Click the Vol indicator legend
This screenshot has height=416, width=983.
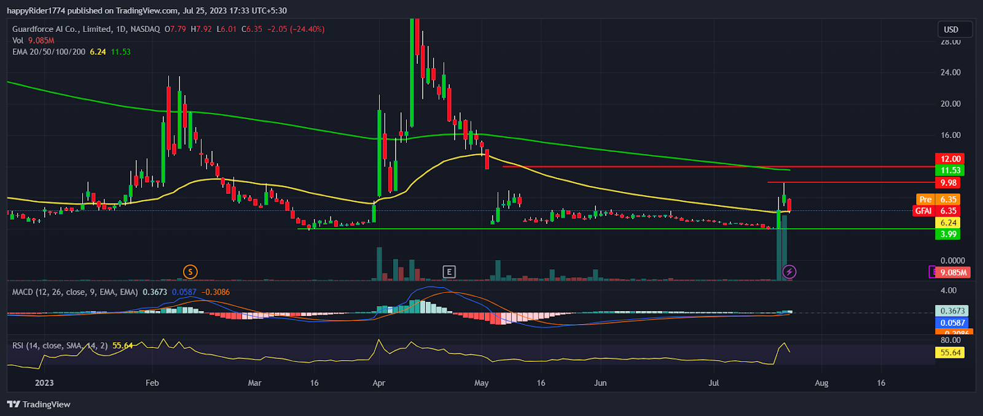tap(33, 40)
